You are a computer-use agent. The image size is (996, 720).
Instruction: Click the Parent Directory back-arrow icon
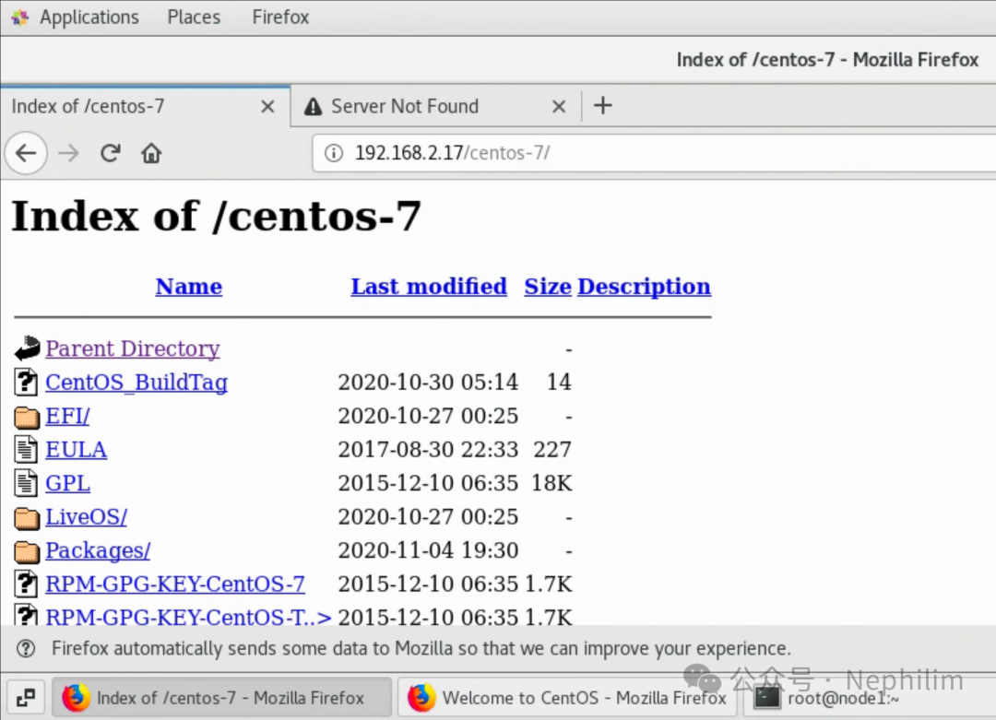coord(27,348)
